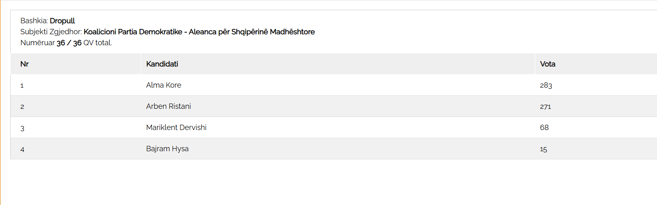Click the municipality name Dropull
The width and height of the screenshot is (657, 205).
pos(62,21)
